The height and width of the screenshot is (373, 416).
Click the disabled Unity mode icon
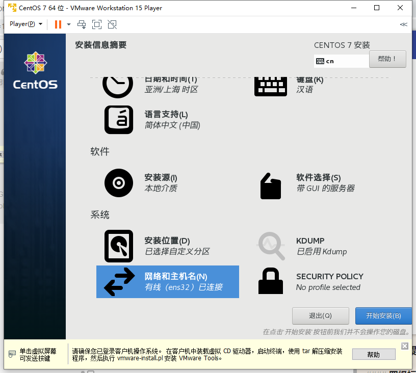pos(112,24)
